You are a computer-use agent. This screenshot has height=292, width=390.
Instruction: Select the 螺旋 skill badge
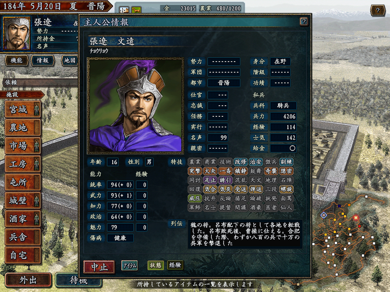click(286, 189)
